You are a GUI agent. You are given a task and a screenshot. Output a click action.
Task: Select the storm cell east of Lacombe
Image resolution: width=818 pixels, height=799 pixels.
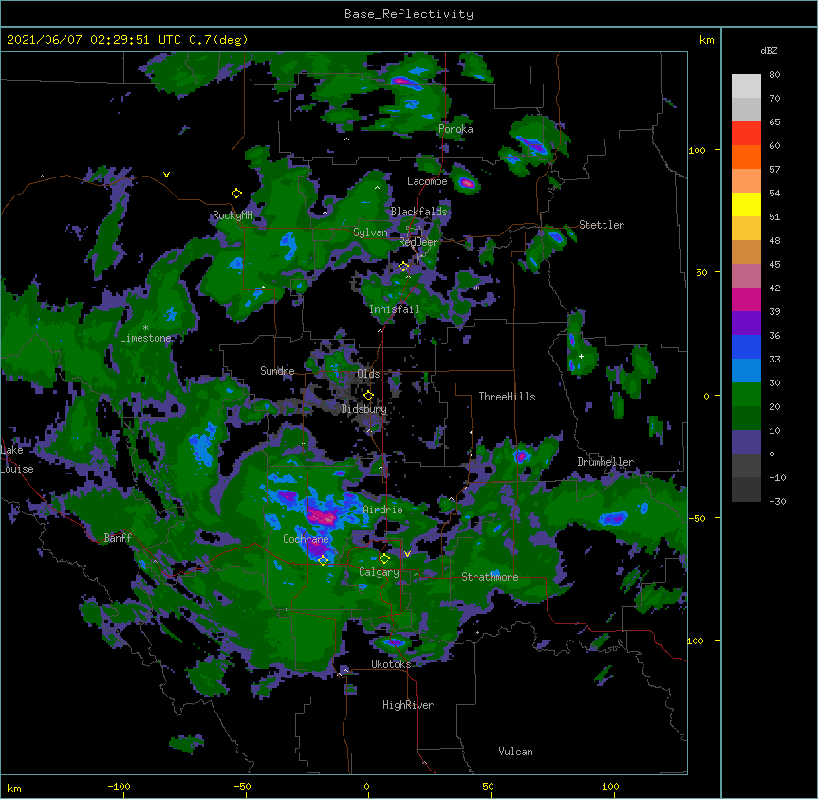[466, 182]
